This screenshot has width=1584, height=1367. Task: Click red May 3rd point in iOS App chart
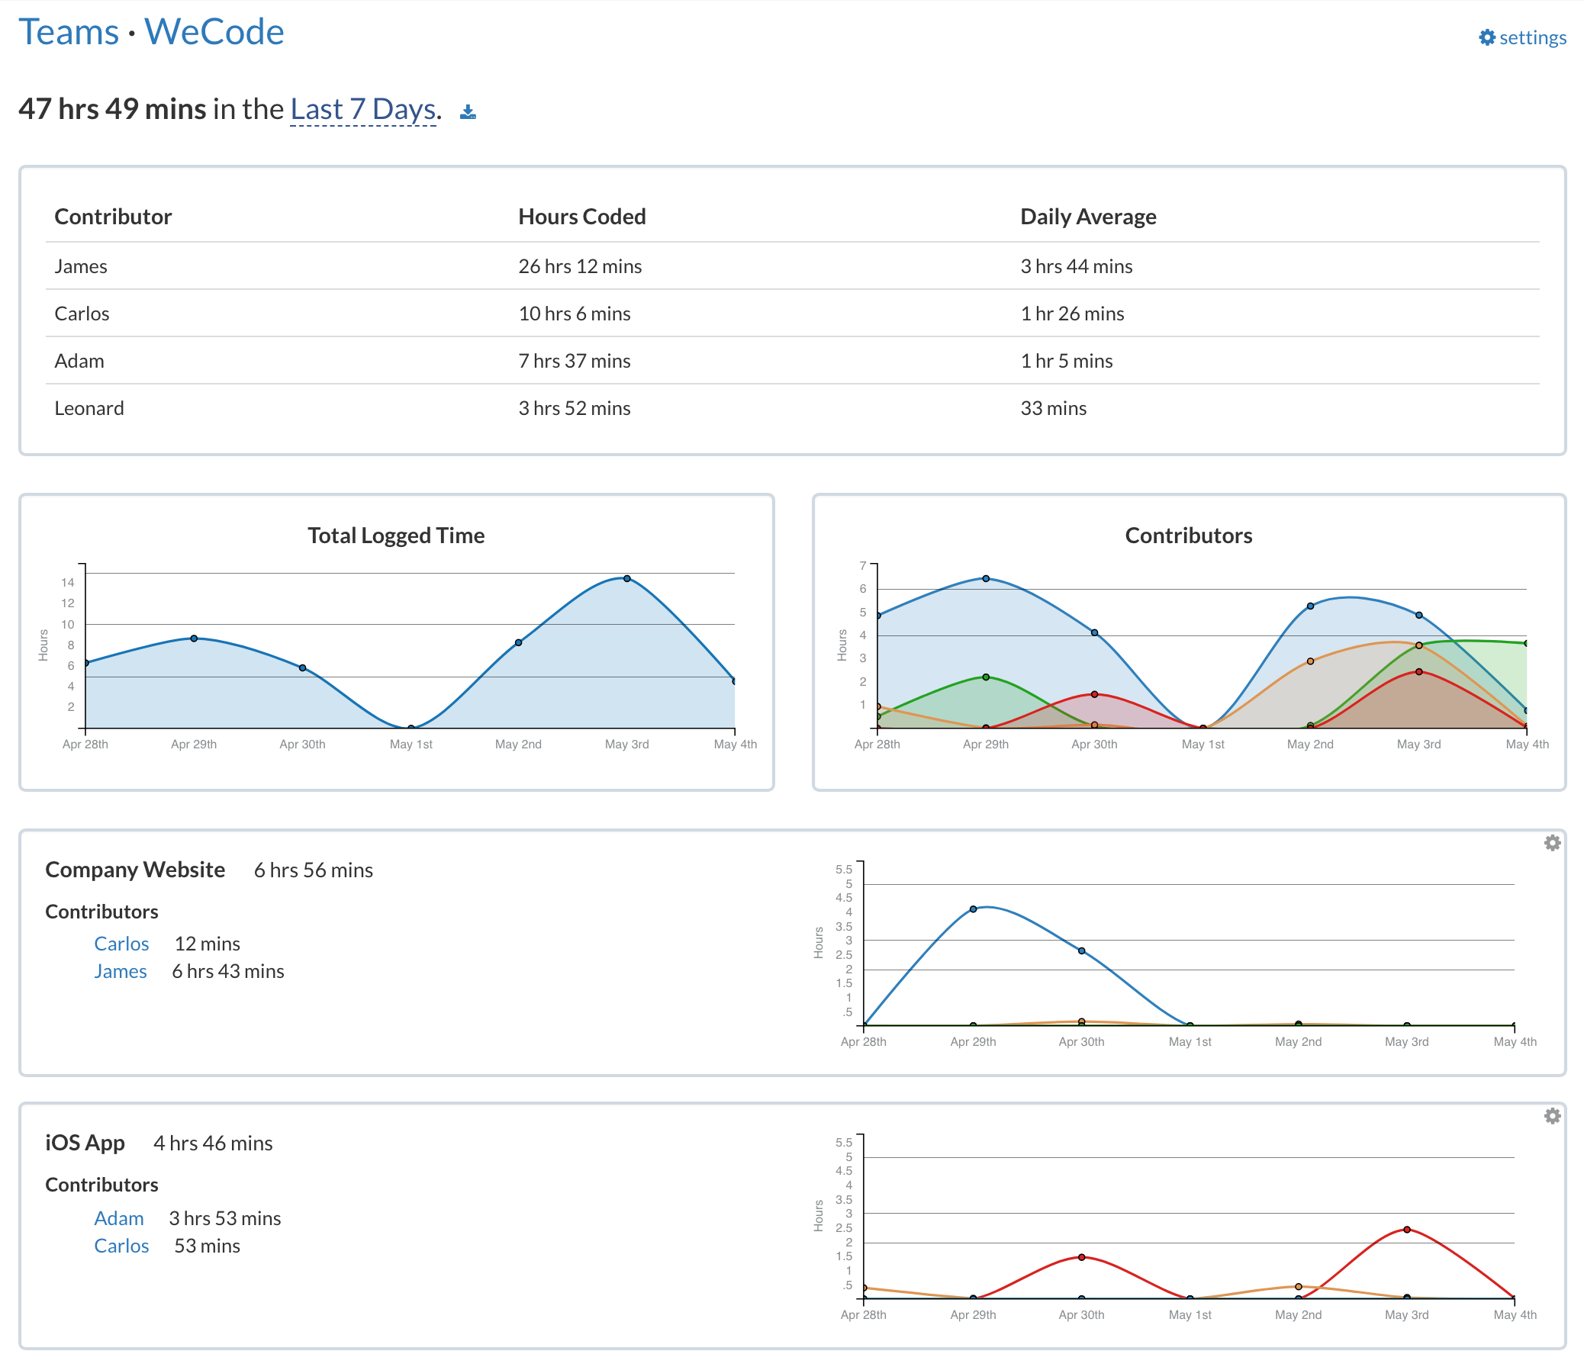1407,1230
